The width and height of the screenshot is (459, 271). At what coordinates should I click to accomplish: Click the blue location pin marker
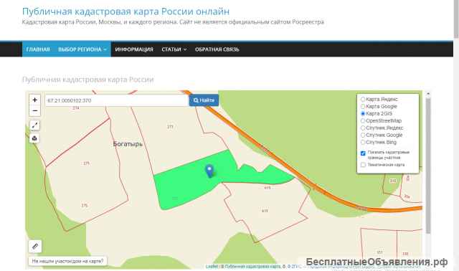(209, 171)
